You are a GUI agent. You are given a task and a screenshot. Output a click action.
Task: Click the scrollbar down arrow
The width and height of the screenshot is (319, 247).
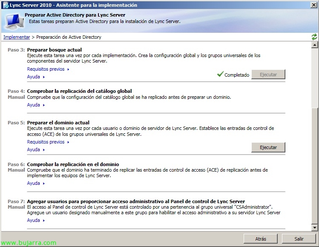[x=314, y=227]
